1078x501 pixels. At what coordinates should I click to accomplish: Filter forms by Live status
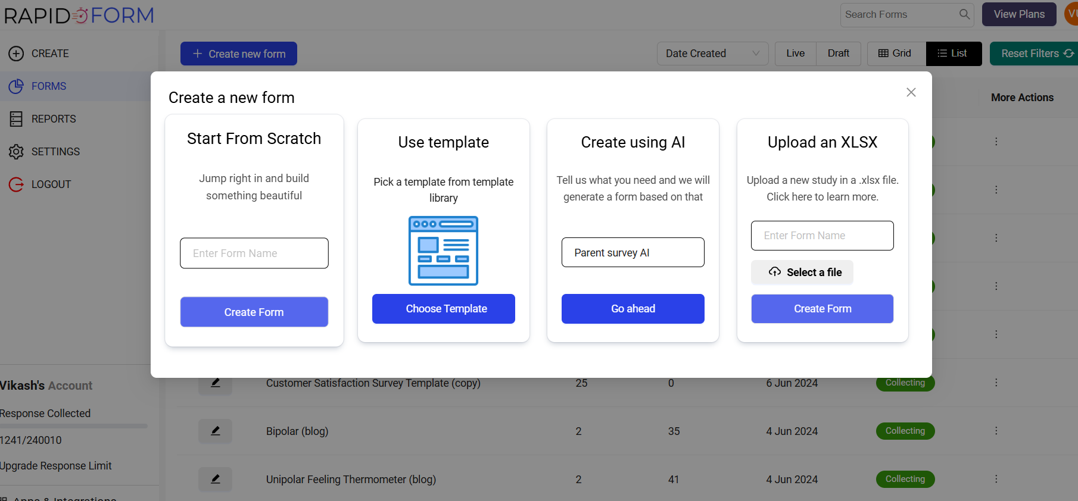click(x=795, y=54)
